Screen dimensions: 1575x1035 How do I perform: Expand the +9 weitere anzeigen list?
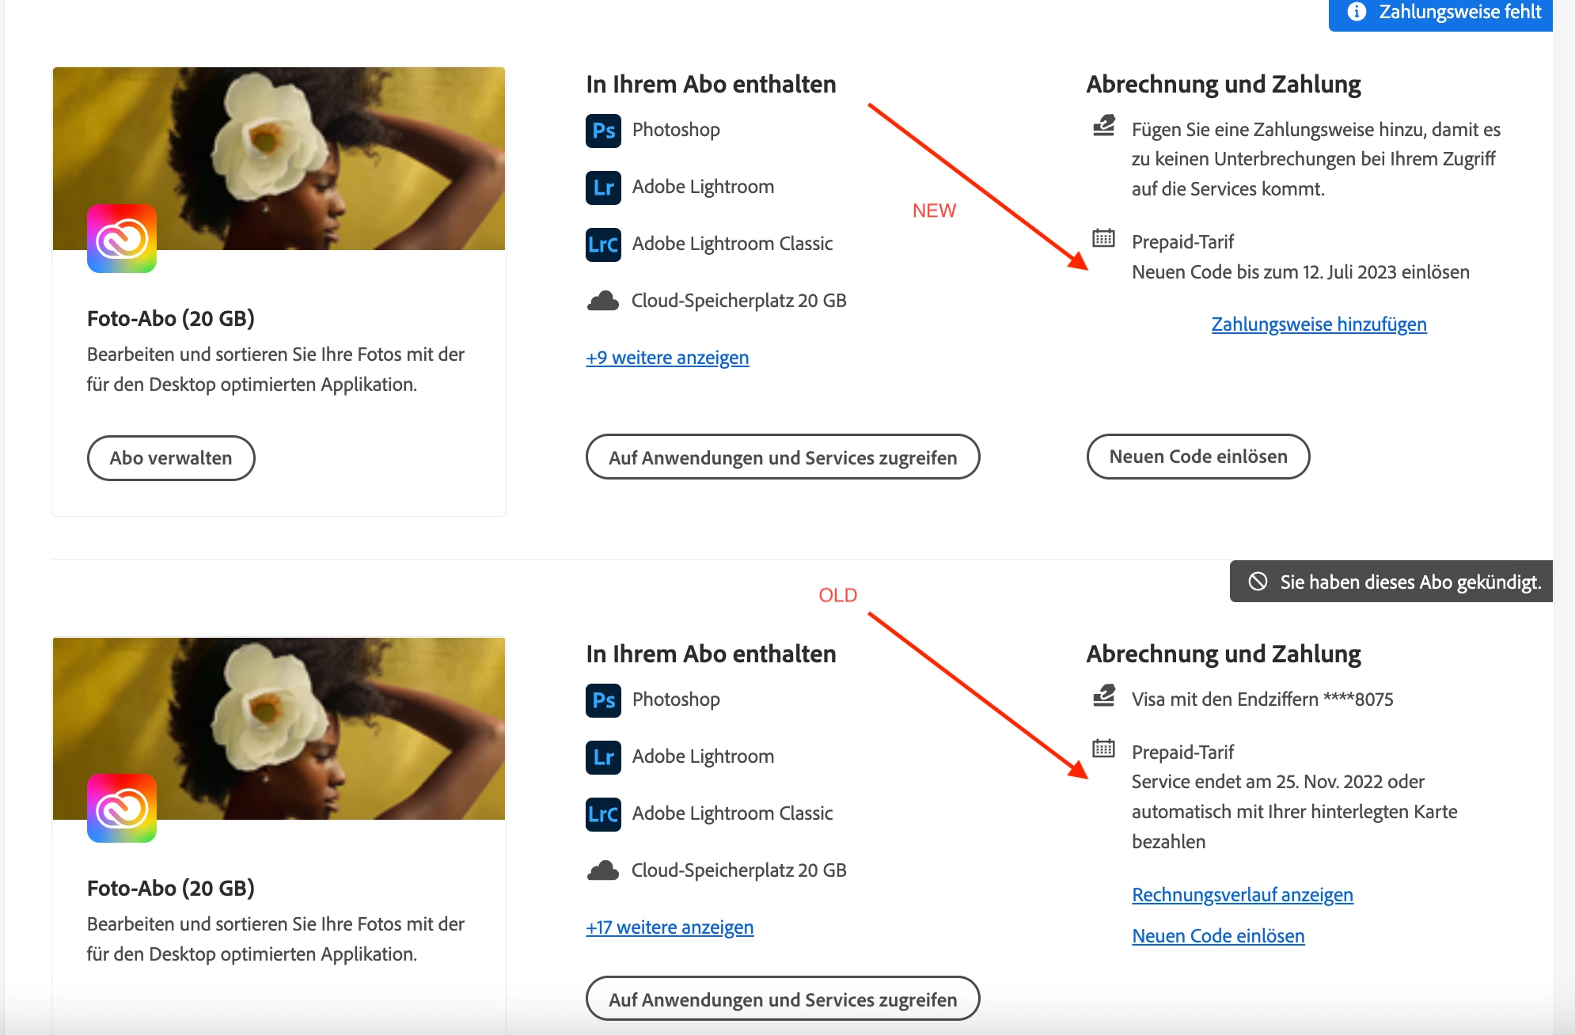(667, 358)
